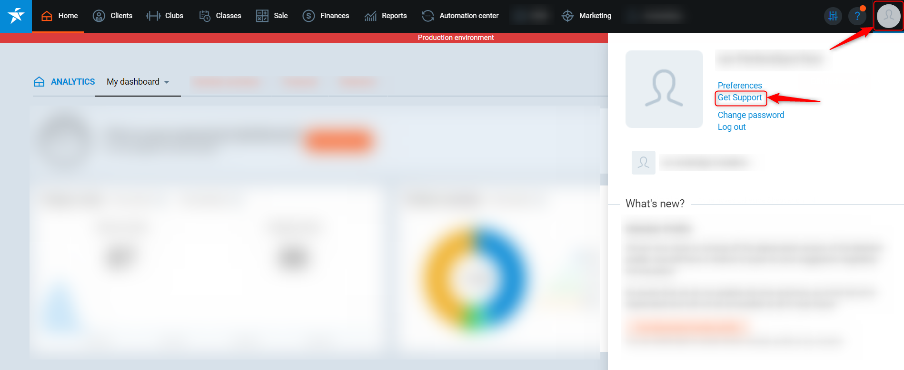The width and height of the screenshot is (904, 370).
Task: Open the settings sliders icon
Action: click(x=833, y=16)
